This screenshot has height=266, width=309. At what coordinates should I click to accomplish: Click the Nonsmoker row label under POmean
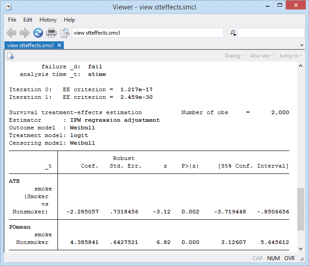coord(32,242)
